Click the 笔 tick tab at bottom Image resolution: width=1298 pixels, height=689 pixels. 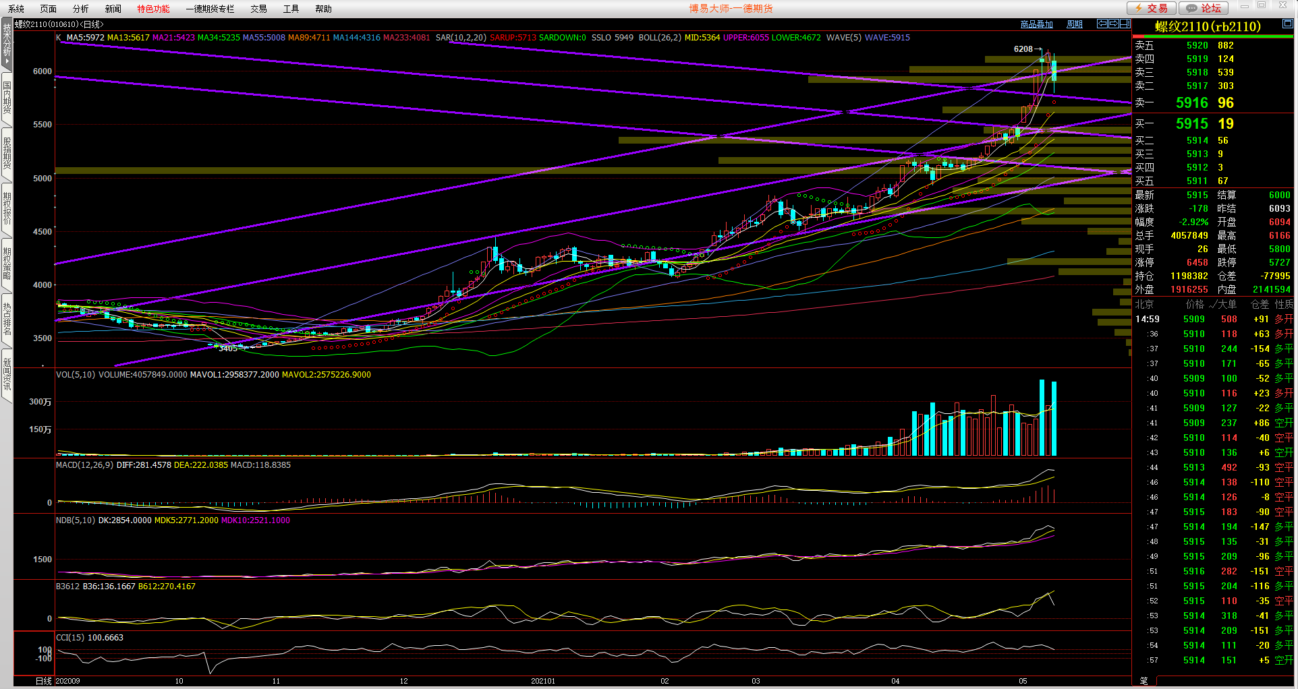coord(1144,681)
